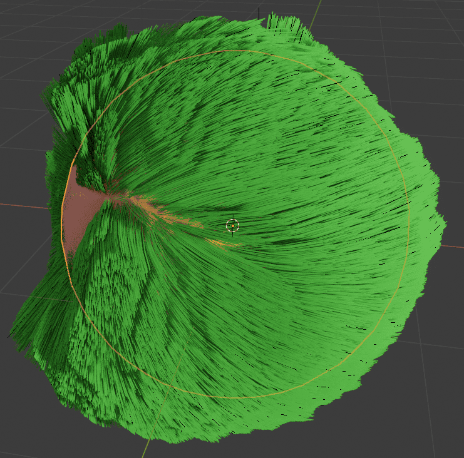
Task: Click the 3D cursor crosshair in the viewport
Action: coord(232,226)
